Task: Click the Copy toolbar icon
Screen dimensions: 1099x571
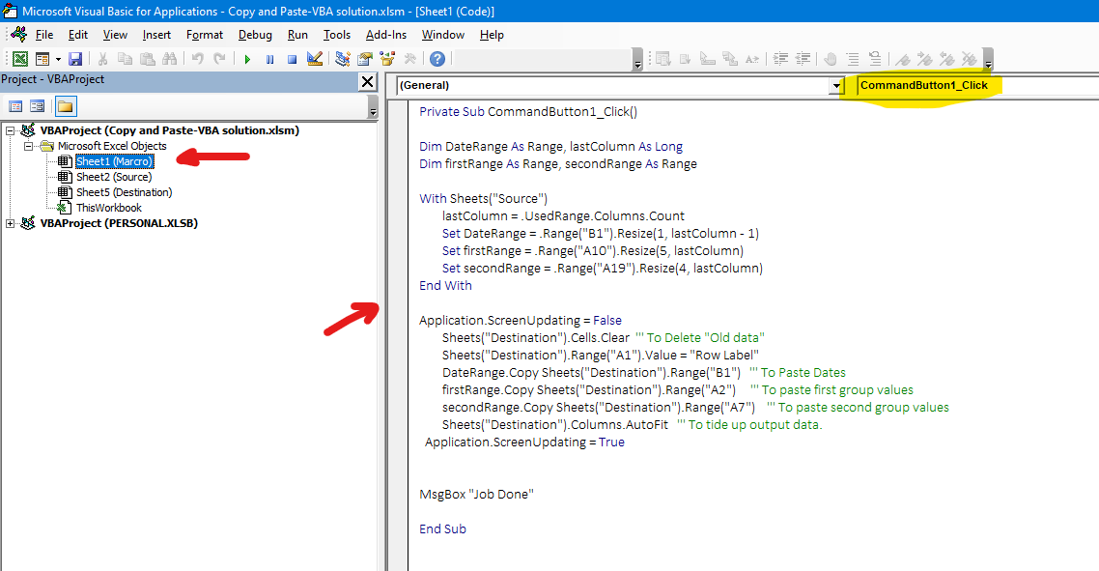Action: tap(125, 60)
